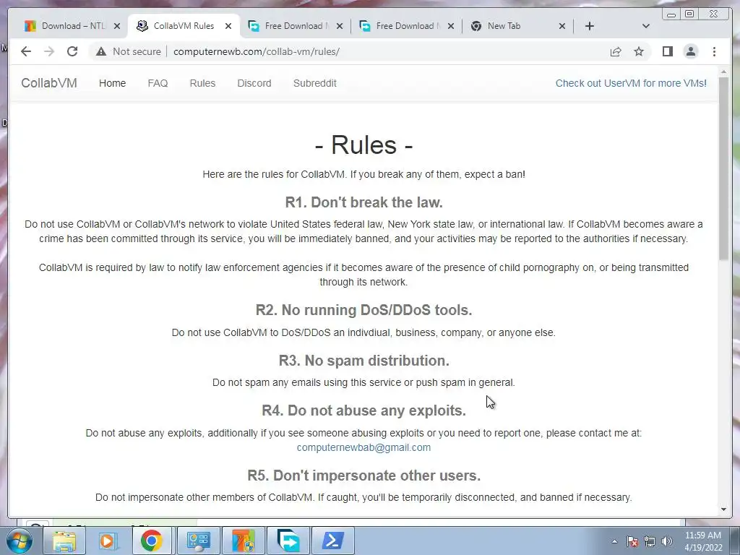Open the Home nav link
This screenshot has height=555, width=740.
coord(112,83)
